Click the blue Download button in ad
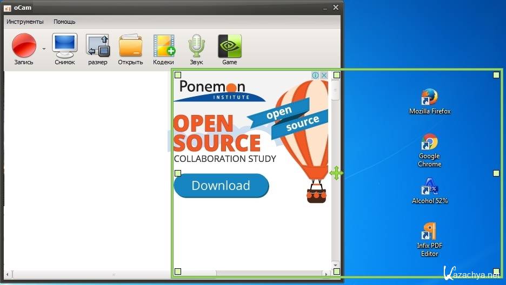Viewport: 506px width, 285px height. pos(221,186)
